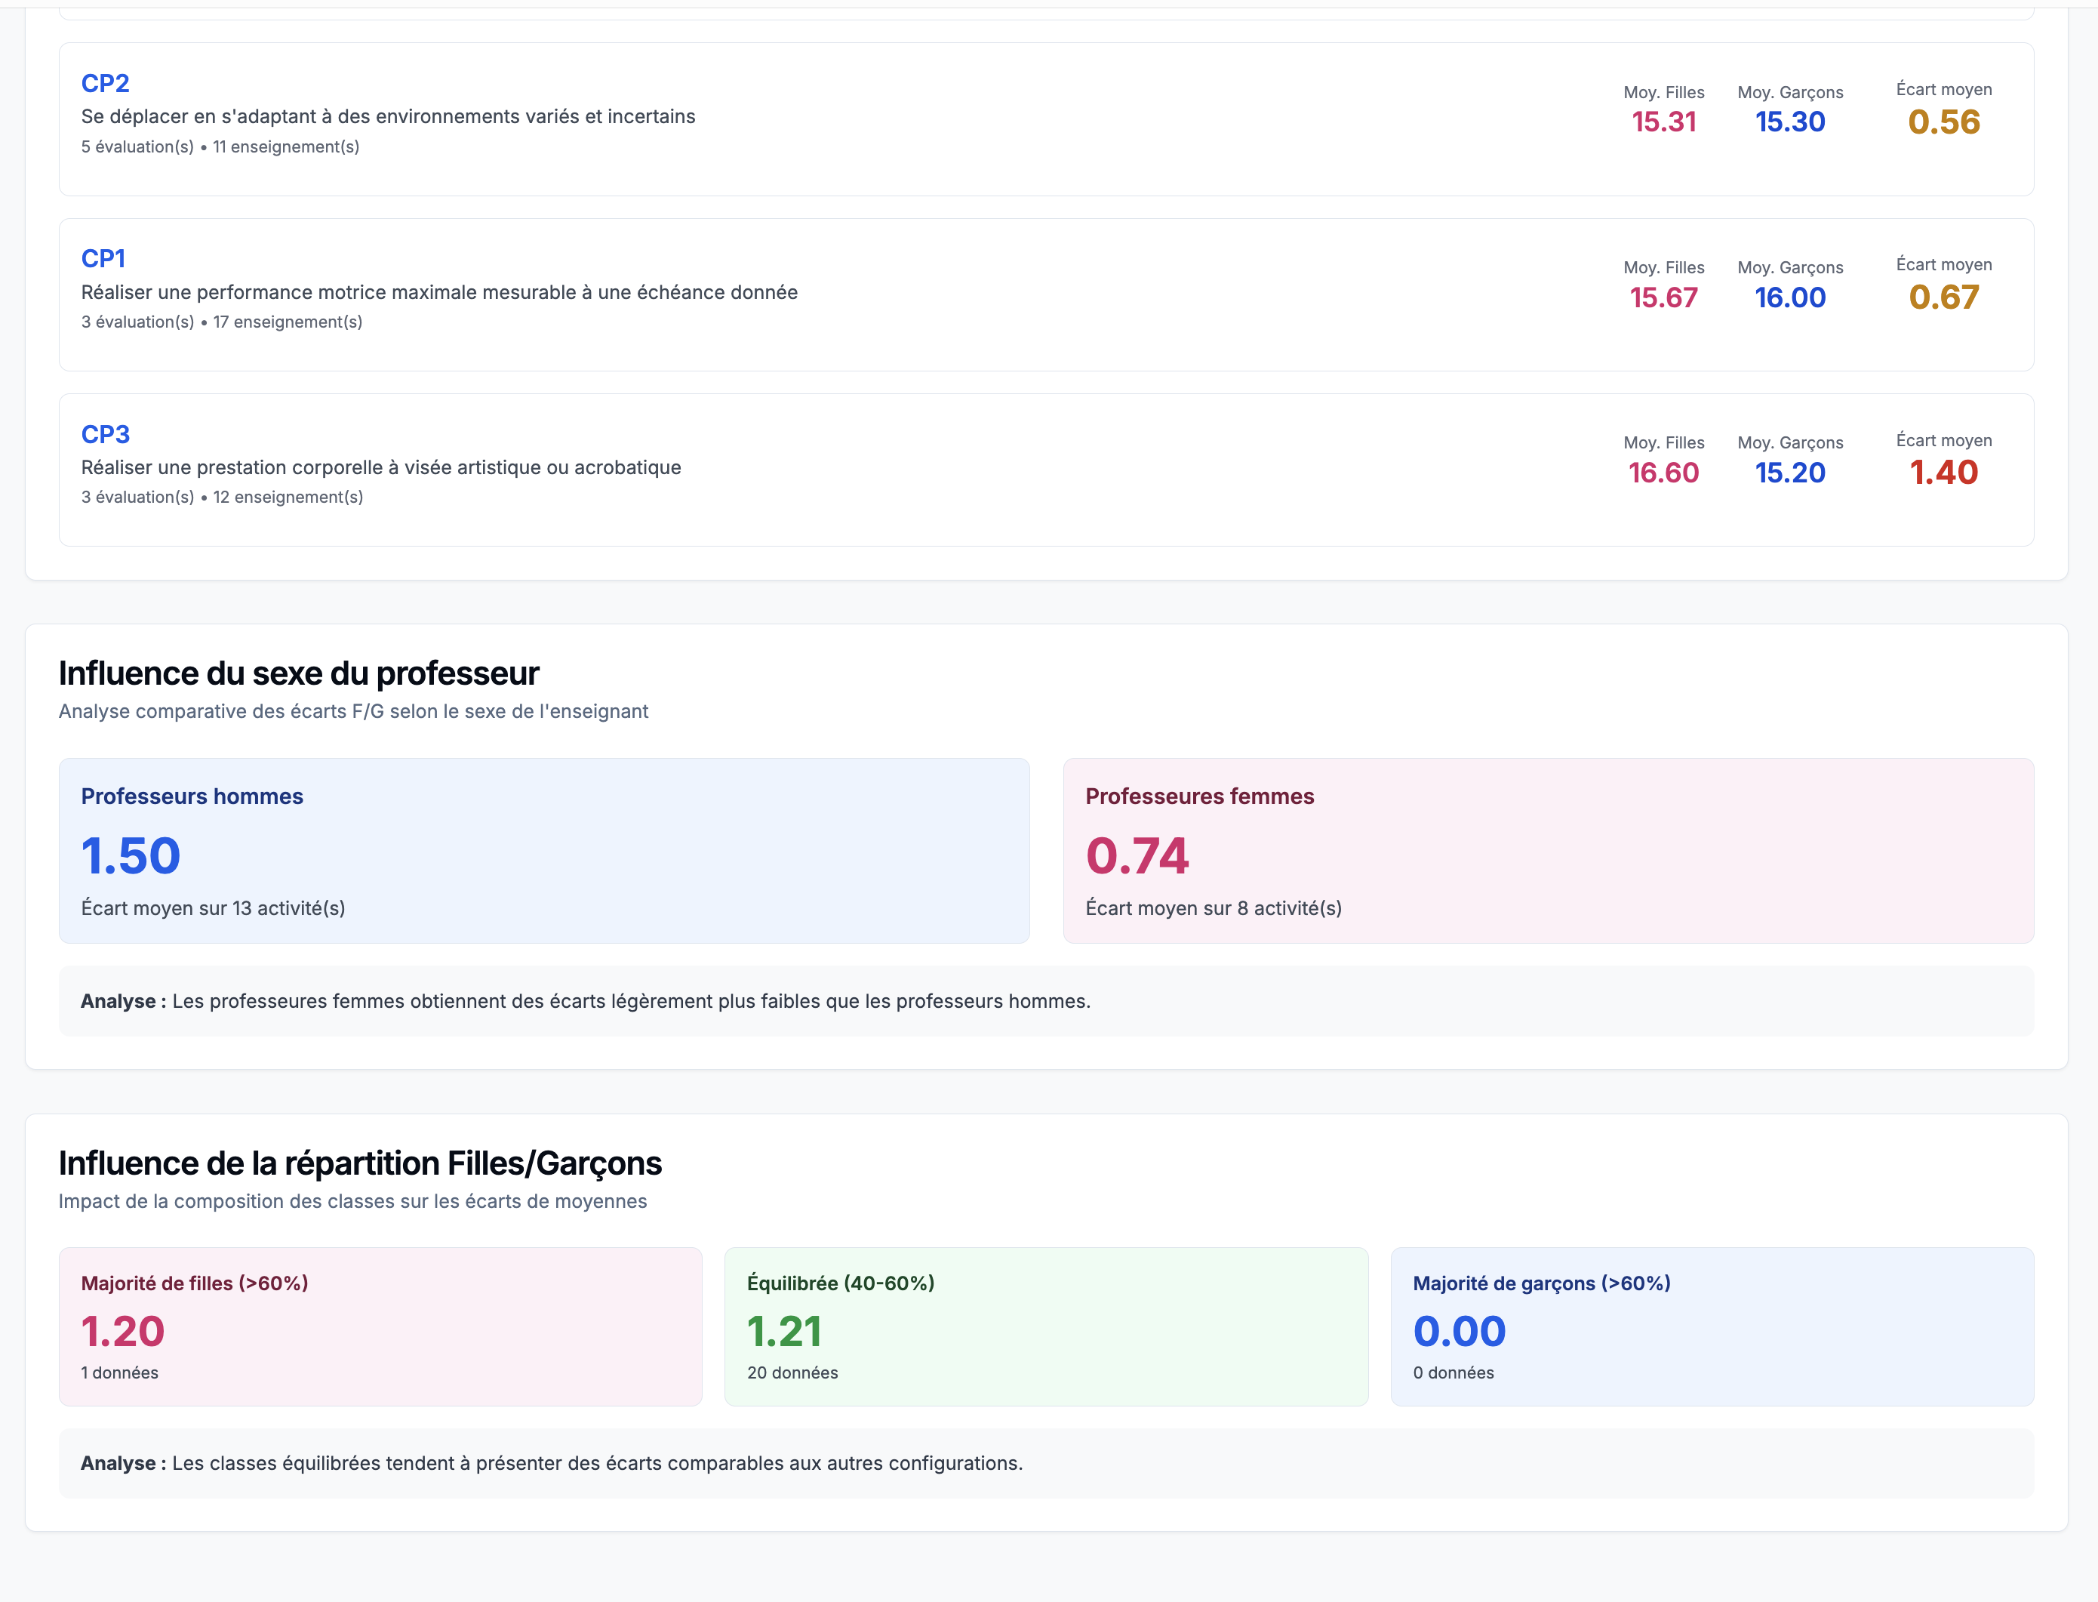The height and width of the screenshot is (1602, 2098).
Task: Open the CP3 competency heading
Action: pos(105,435)
